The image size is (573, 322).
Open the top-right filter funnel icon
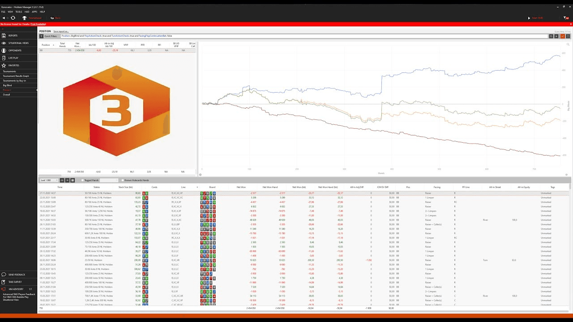tap(566, 18)
